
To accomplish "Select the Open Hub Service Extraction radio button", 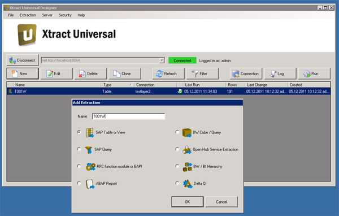I will (177, 149).
